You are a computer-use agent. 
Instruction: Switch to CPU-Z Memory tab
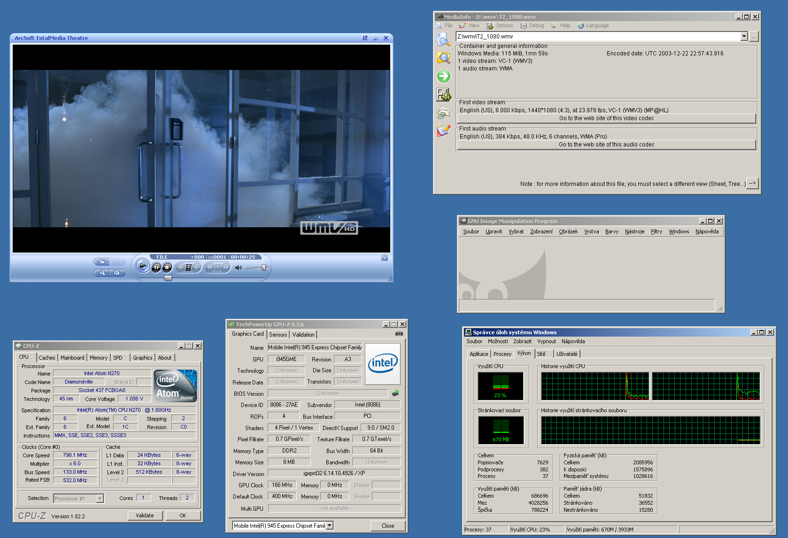[x=99, y=358]
